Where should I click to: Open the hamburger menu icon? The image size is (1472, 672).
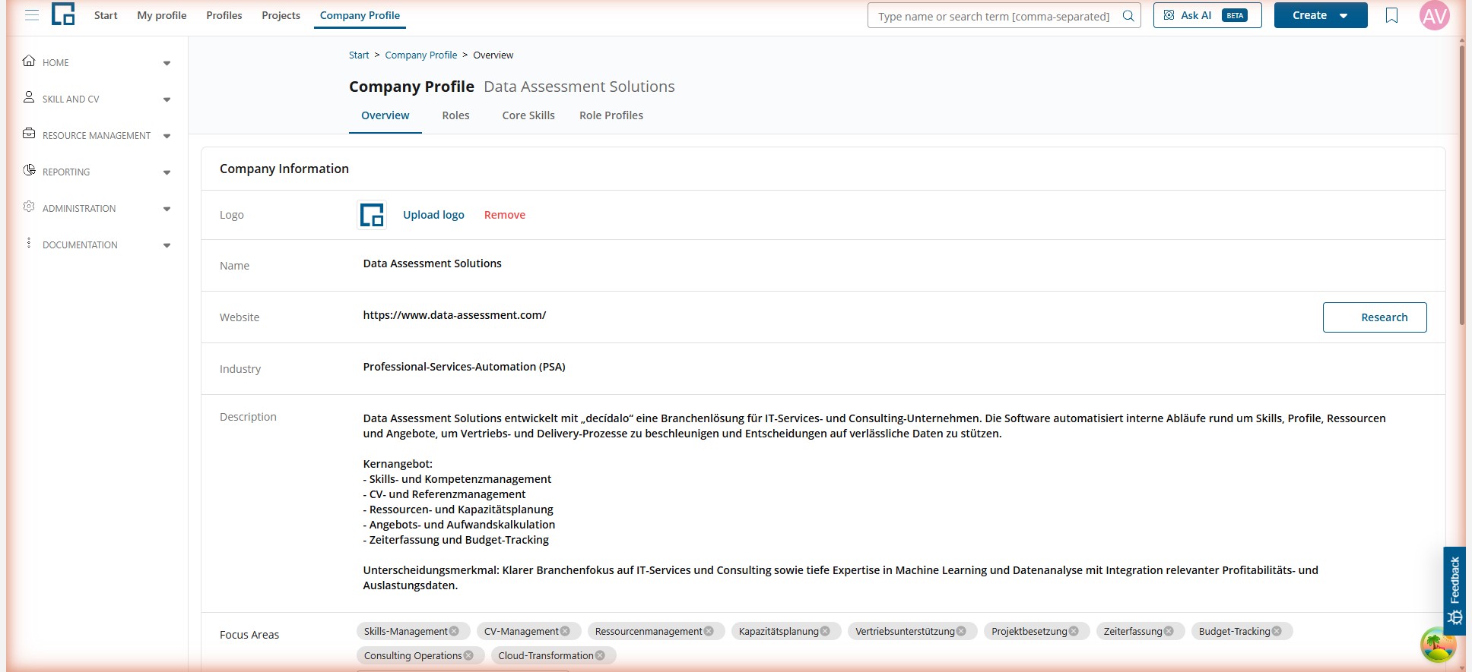32,15
